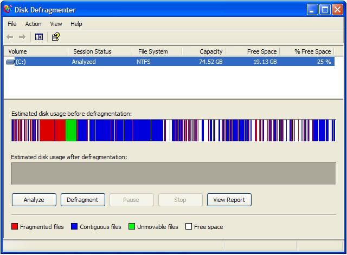Click the blue Contiguous files swatch
Viewport: 347px width, 255px height.
click(74, 226)
